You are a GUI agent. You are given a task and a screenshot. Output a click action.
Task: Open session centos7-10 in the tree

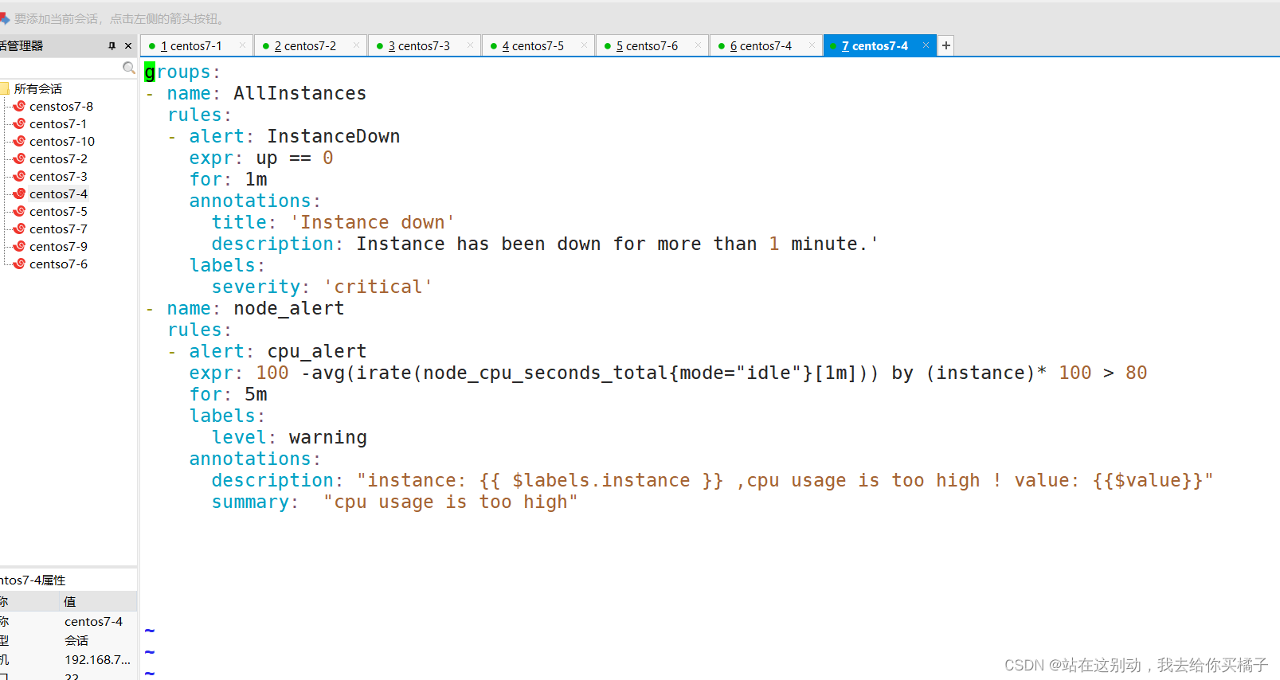[62, 141]
